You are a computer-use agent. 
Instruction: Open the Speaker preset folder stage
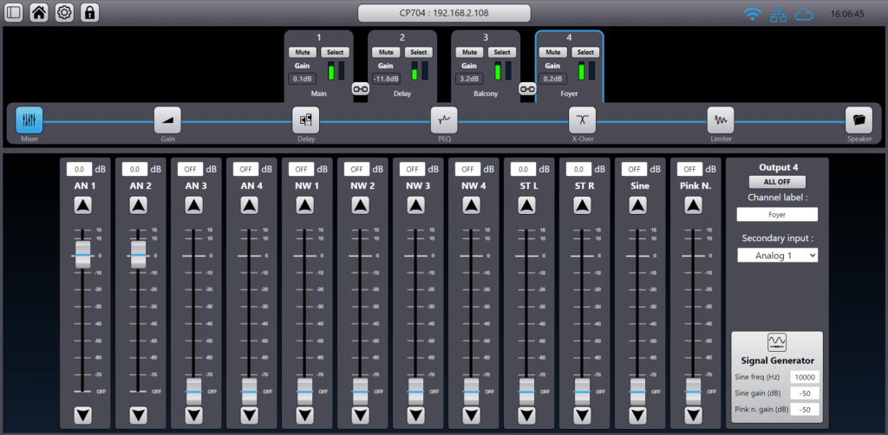pyautogui.click(x=859, y=120)
